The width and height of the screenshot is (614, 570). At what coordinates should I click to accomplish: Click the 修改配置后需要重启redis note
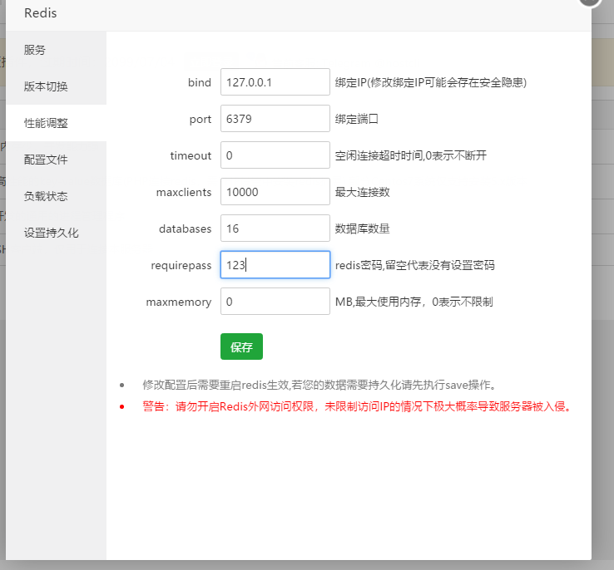click(x=320, y=385)
